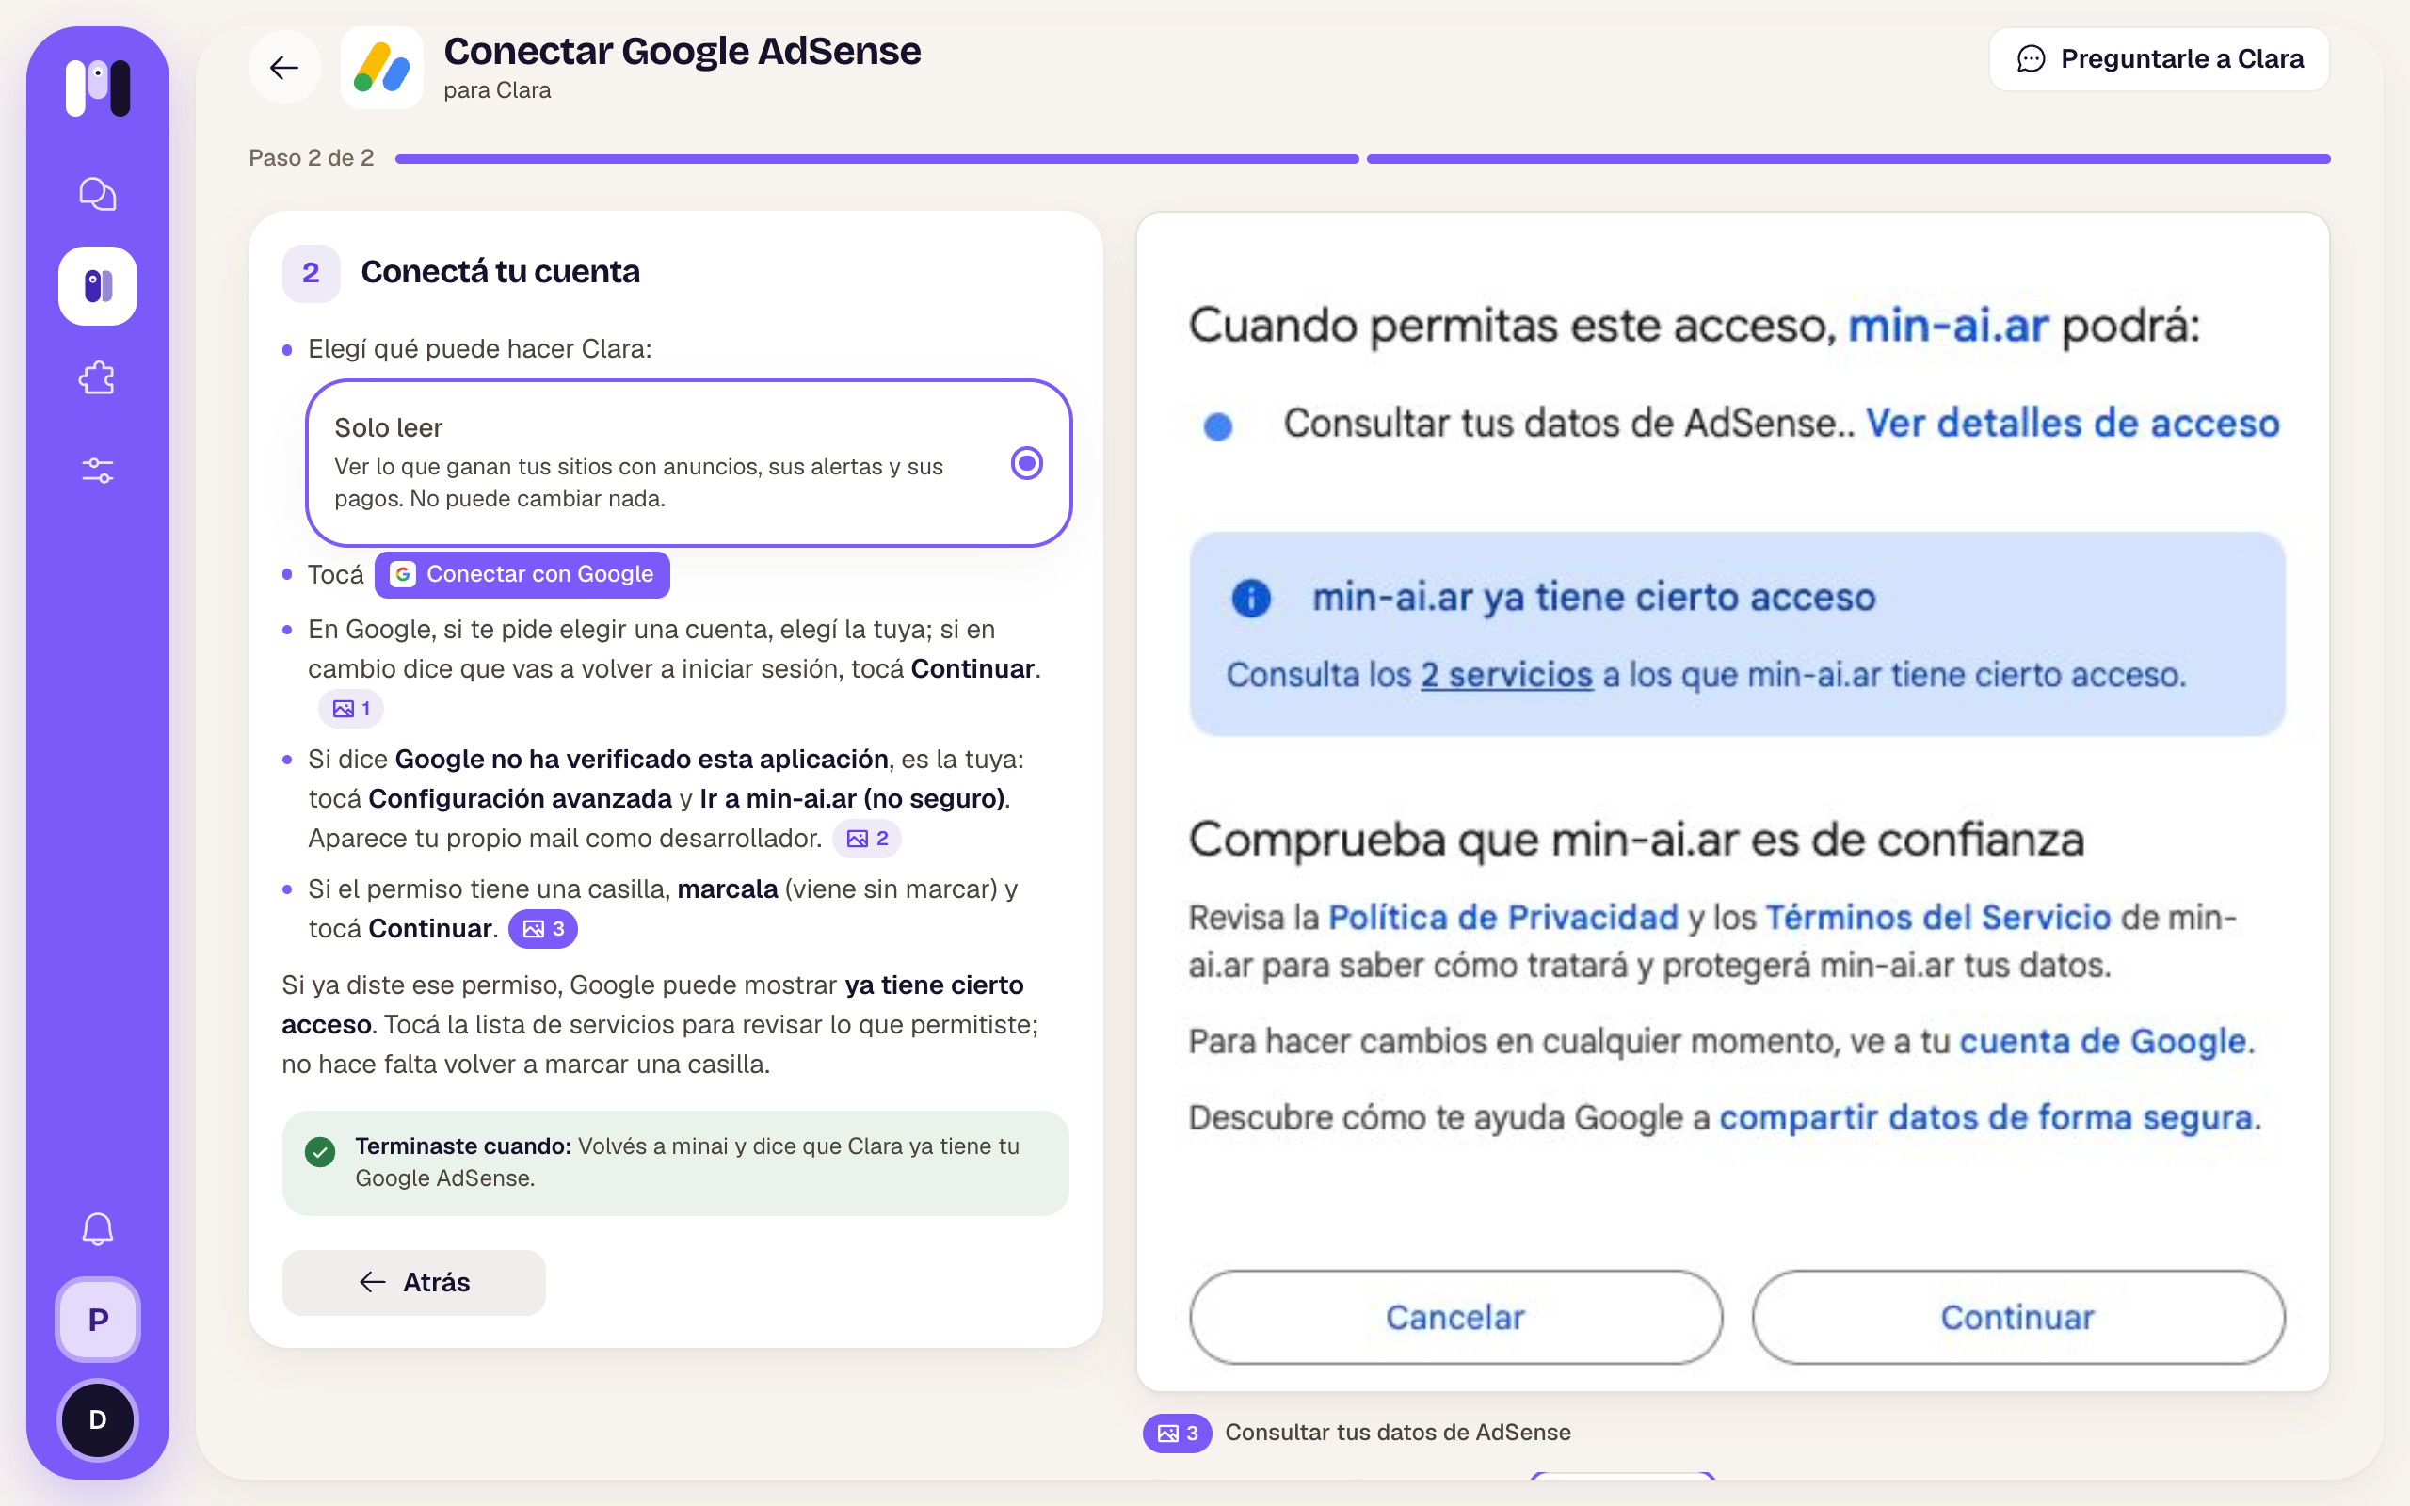Select the highlighted assistant icon in sidebar
The height and width of the screenshot is (1506, 2410).
98,286
